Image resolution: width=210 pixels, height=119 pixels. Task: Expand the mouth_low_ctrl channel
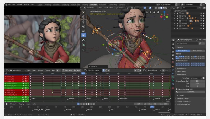click(5, 83)
